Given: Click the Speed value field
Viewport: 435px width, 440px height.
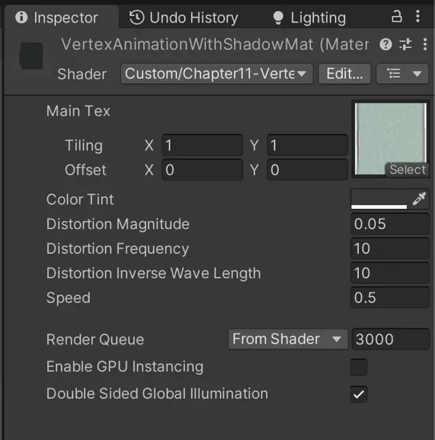Looking at the screenshot, I should [390, 298].
